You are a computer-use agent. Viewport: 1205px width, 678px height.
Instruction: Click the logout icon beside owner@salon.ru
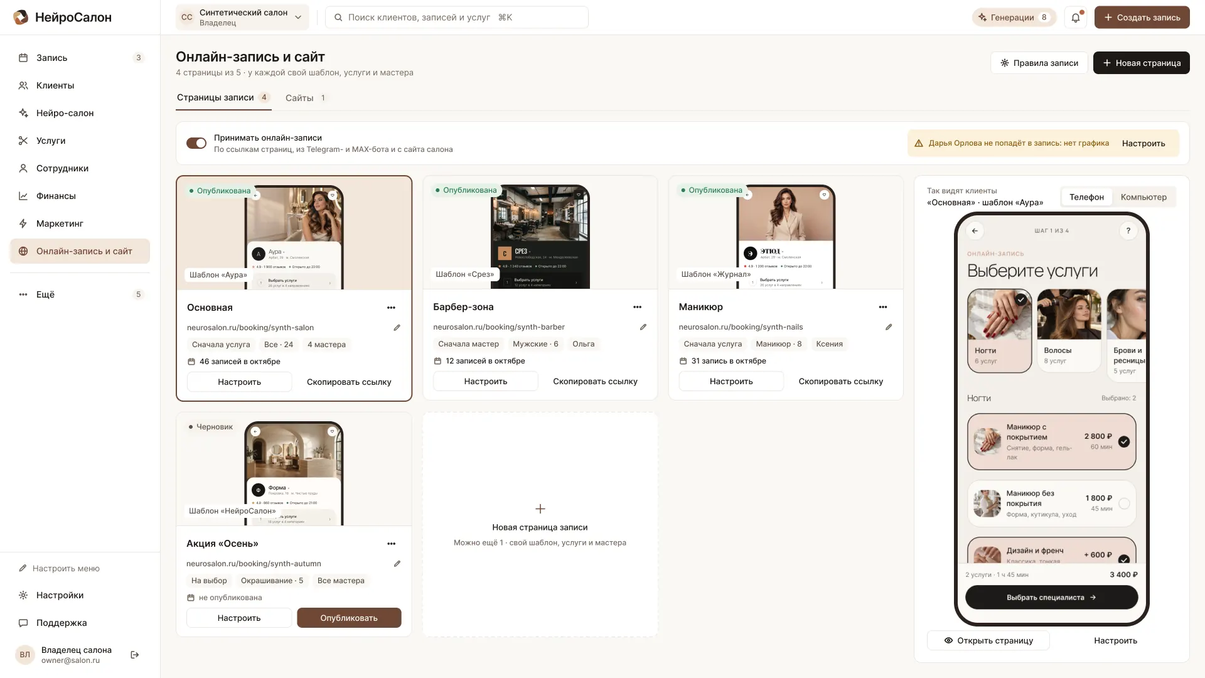tap(135, 655)
